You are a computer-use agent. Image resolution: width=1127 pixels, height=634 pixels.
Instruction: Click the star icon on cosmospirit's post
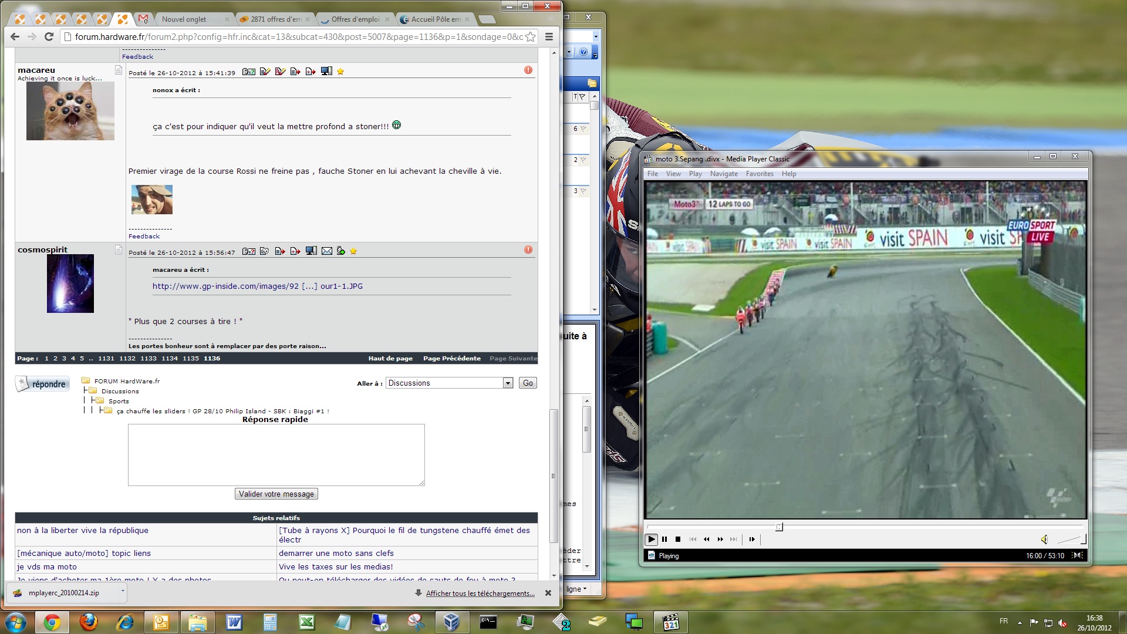[353, 251]
